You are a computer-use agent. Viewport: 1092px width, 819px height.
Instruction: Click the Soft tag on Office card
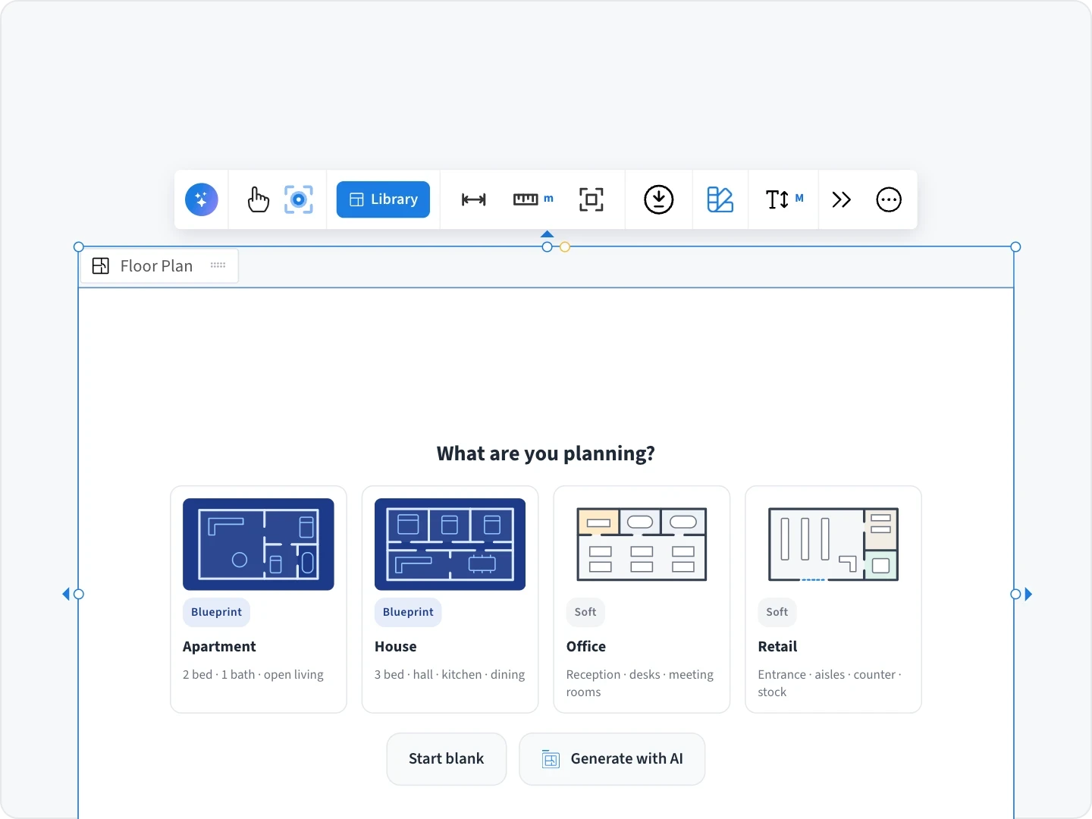click(585, 612)
